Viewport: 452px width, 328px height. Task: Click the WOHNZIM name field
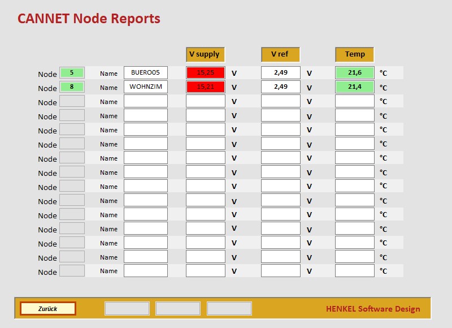click(x=146, y=87)
